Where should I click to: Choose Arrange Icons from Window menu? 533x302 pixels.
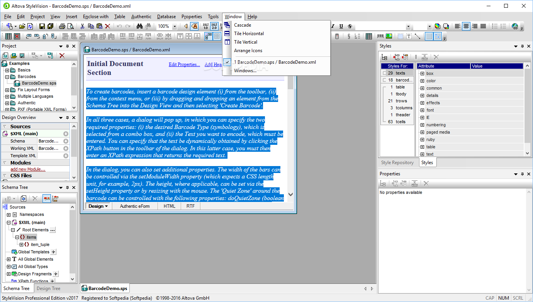click(248, 51)
